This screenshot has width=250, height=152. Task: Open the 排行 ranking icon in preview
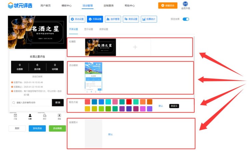[45, 116]
